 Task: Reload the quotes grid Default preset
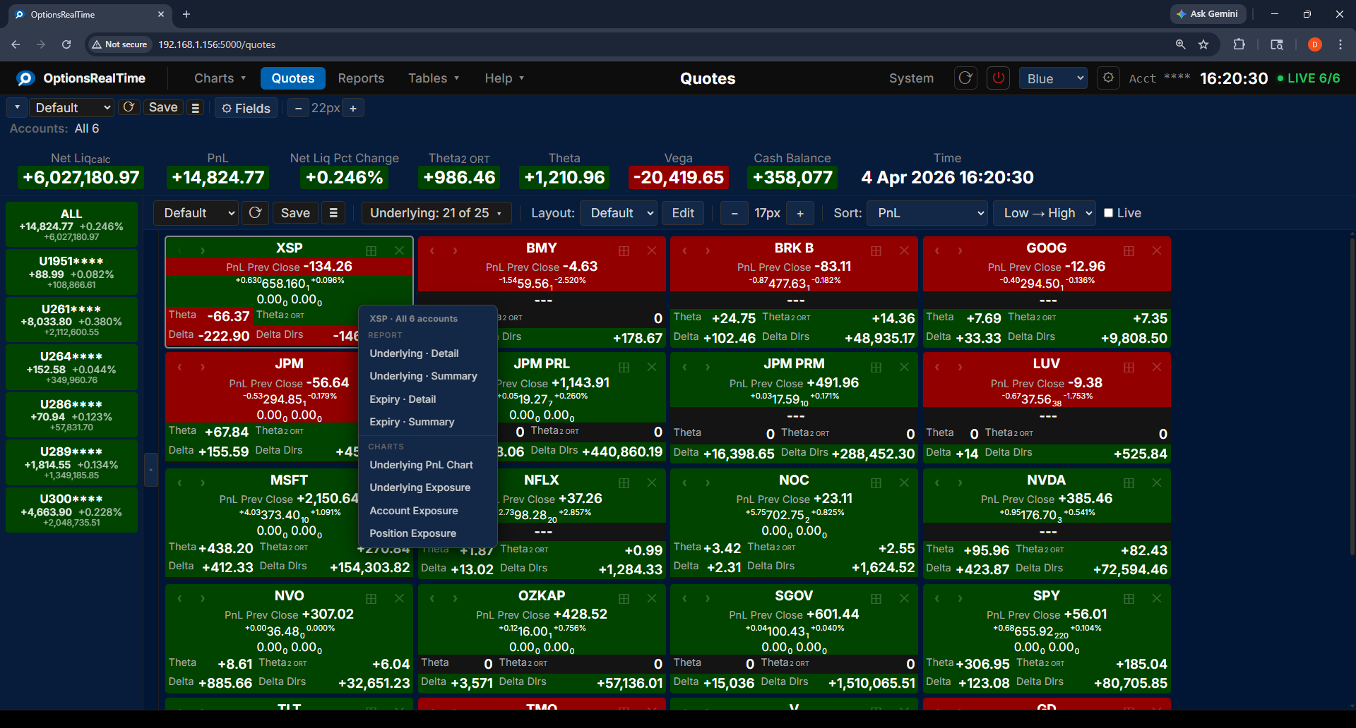pos(256,212)
